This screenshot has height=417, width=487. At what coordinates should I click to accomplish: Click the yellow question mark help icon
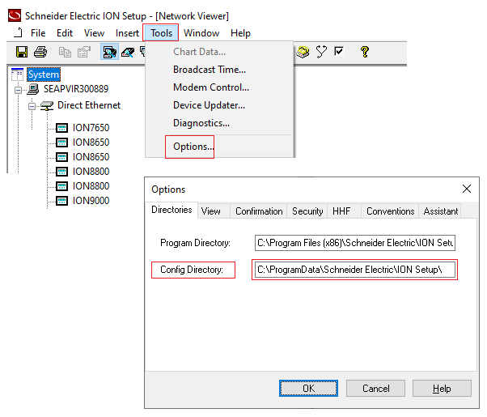coord(365,52)
